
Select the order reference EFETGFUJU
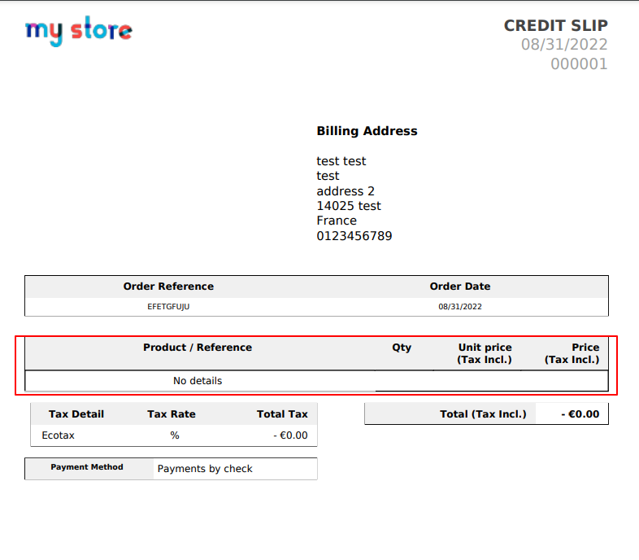click(168, 307)
